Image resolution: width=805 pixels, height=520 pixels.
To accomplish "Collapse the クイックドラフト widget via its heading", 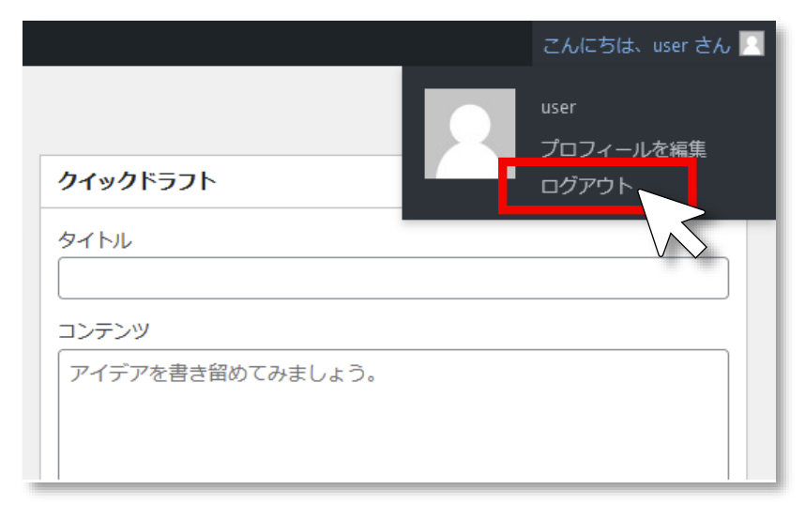I will [137, 181].
